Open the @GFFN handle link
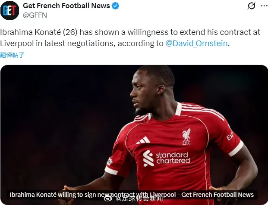Viewport: 268px width, 205px height. [35, 15]
